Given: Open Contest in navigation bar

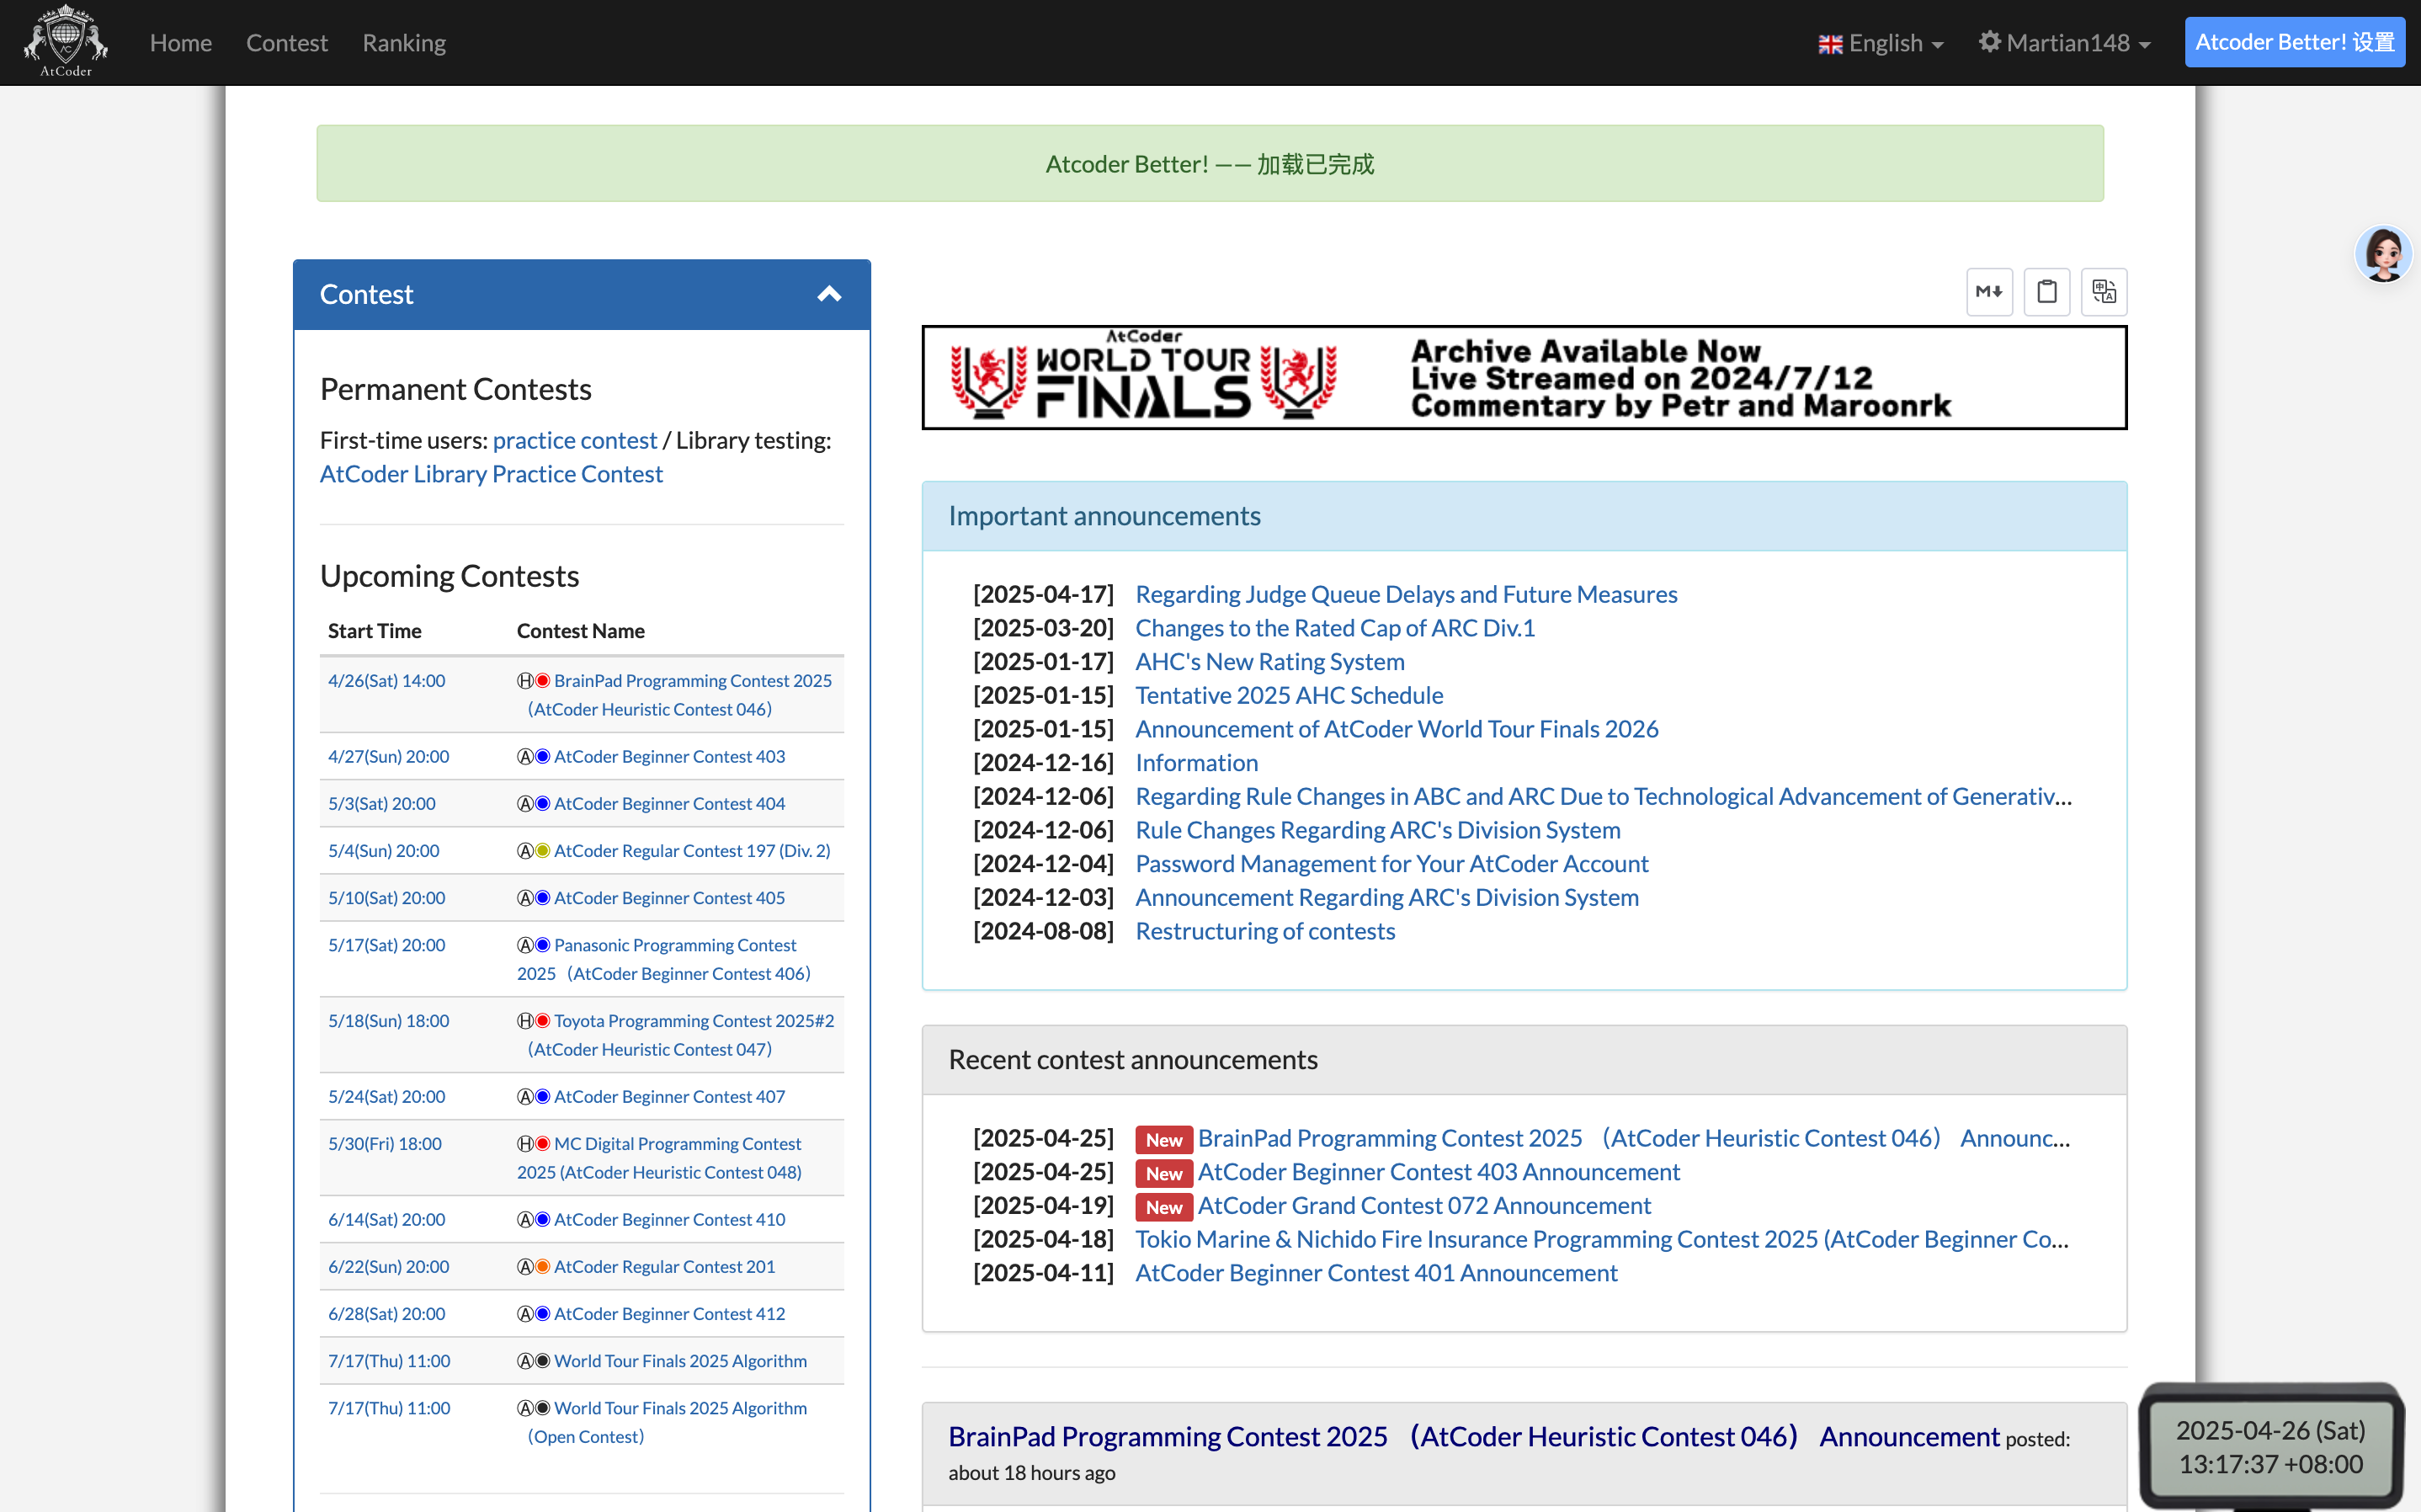Looking at the screenshot, I should click(287, 43).
